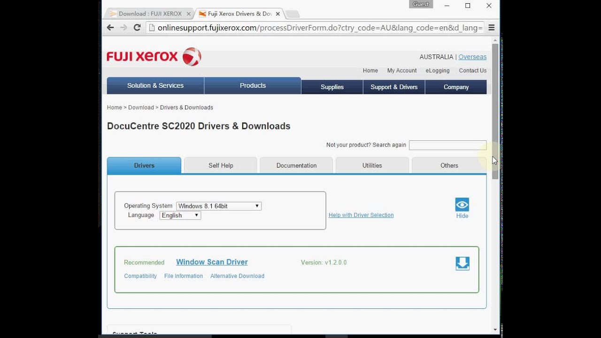Click the 'Recommended' label
The height and width of the screenshot is (338, 601).
144,262
